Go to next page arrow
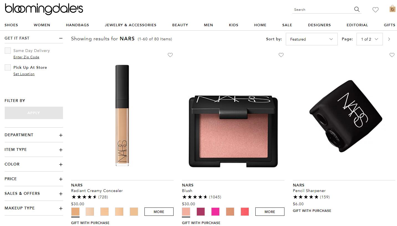This screenshot has height=226, width=397. pos(389,39)
